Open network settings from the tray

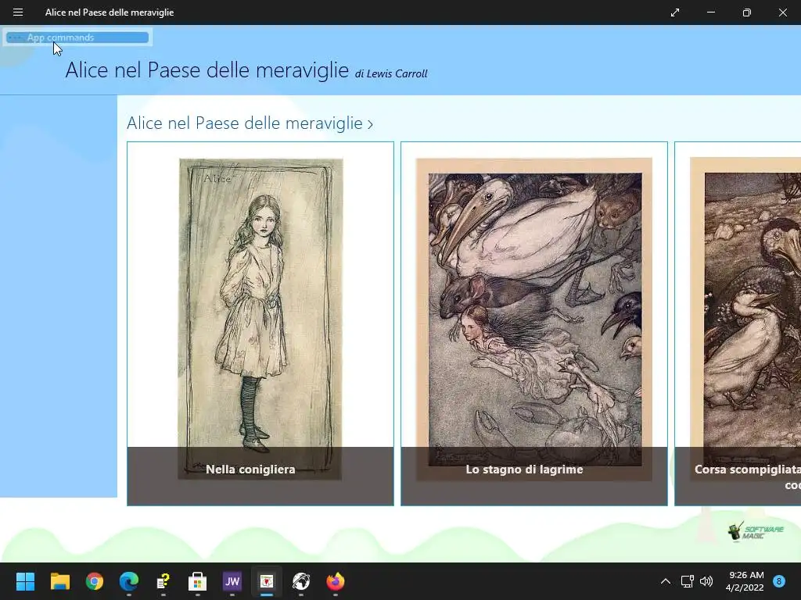point(687,581)
